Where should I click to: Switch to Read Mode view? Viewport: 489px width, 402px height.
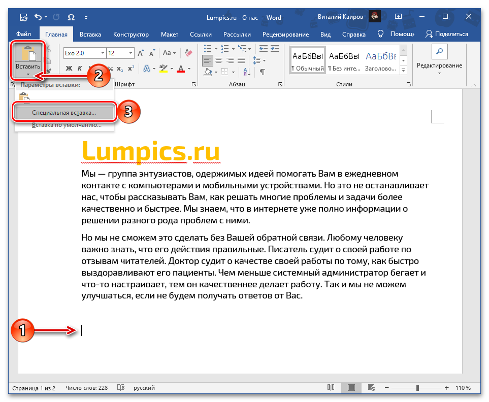click(331, 388)
